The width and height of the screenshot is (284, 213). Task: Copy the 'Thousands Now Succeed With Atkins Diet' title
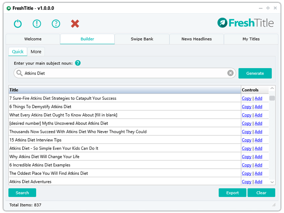coord(246,132)
